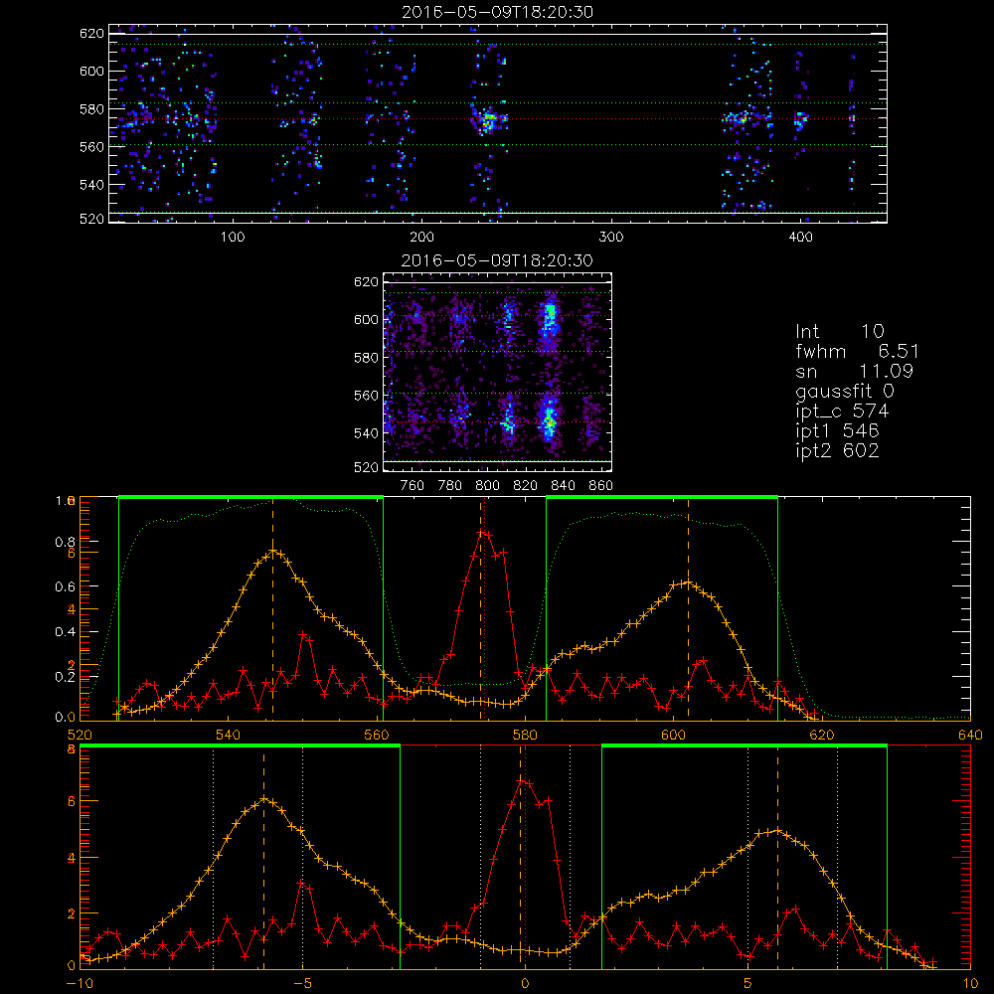Click the x-axis label 300 under the top image
The image size is (994, 994).
(611, 238)
